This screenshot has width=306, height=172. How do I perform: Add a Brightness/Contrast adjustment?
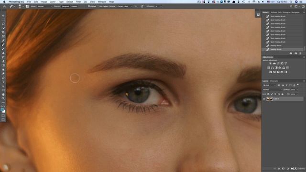click(270, 64)
